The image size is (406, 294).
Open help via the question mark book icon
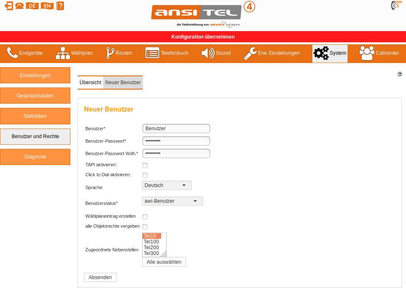pos(60,6)
